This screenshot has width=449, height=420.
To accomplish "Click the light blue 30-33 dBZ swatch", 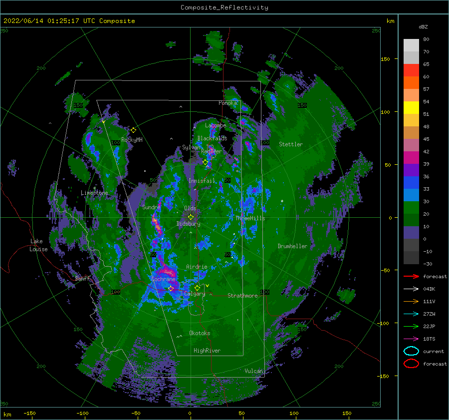I will pyautogui.click(x=411, y=195).
